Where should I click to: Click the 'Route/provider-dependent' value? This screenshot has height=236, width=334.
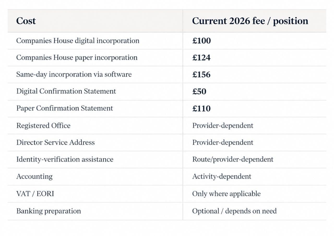pyautogui.click(x=233, y=159)
